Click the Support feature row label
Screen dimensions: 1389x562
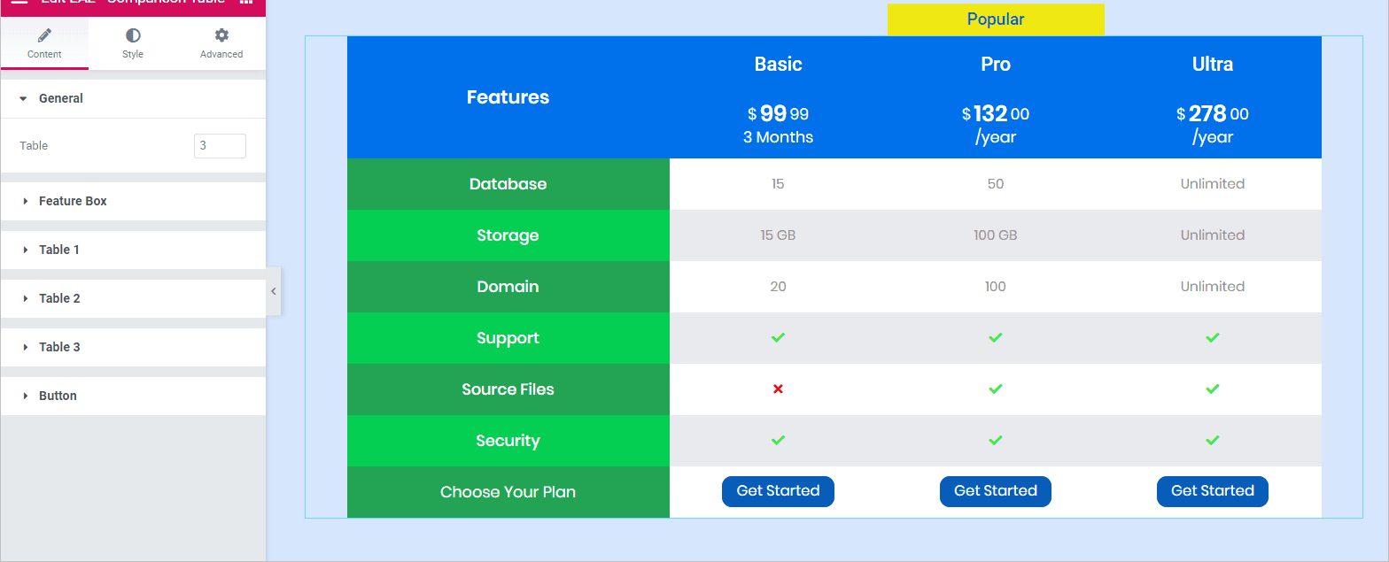pyautogui.click(x=508, y=338)
